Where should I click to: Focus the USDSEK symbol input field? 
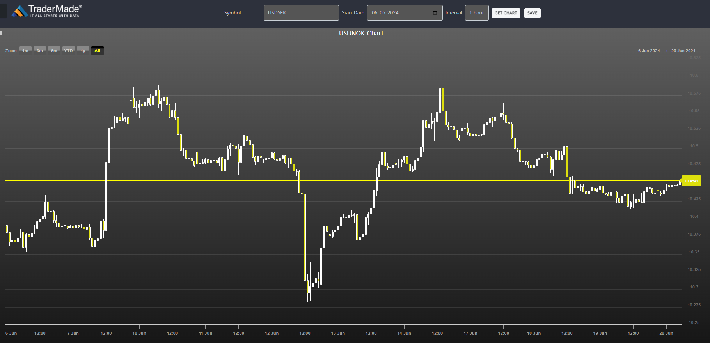point(301,13)
